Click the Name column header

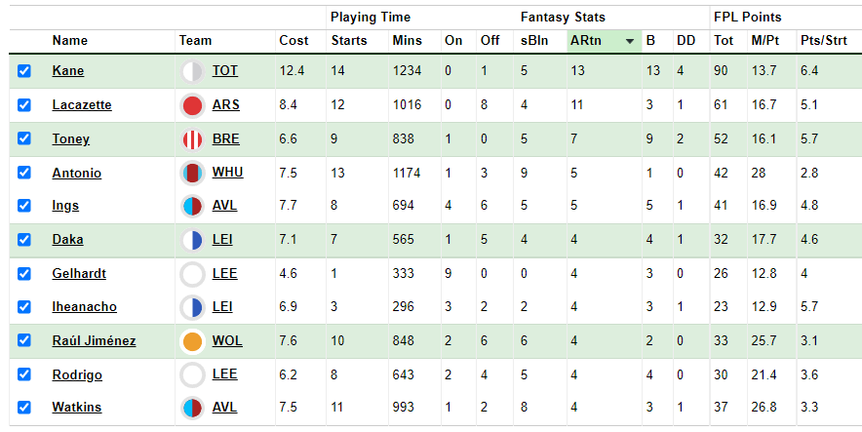70,40
